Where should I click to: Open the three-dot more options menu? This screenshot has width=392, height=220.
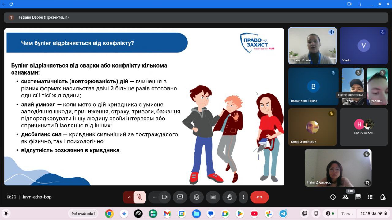[243, 197]
